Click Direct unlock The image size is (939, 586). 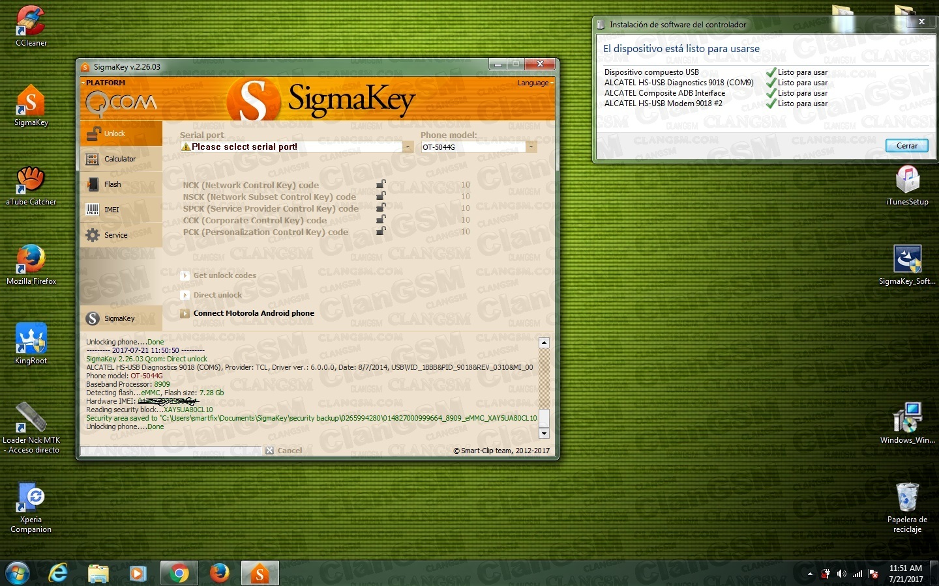[x=211, y=295]
